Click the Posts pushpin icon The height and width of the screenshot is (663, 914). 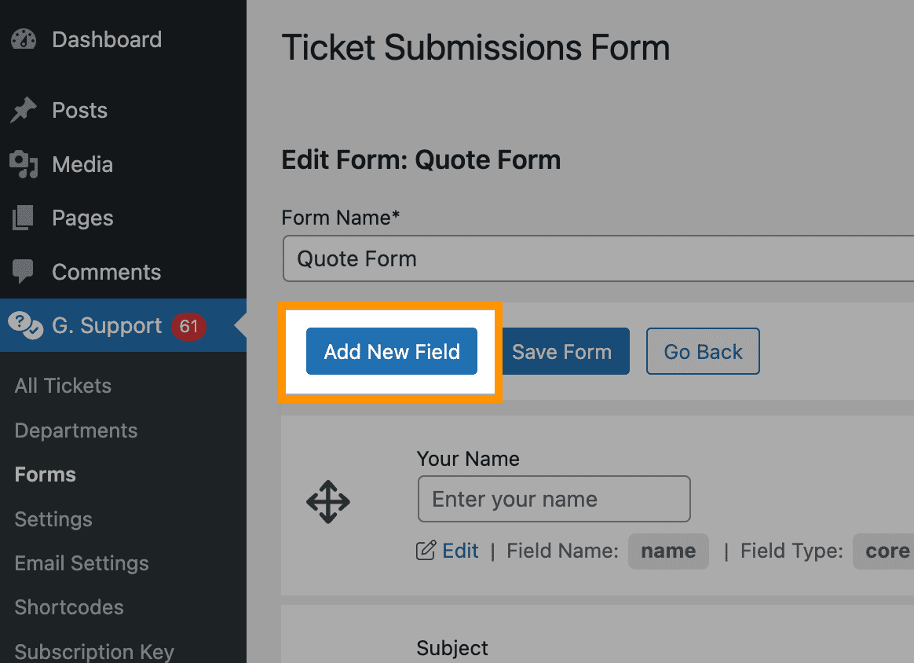point(24,110)
